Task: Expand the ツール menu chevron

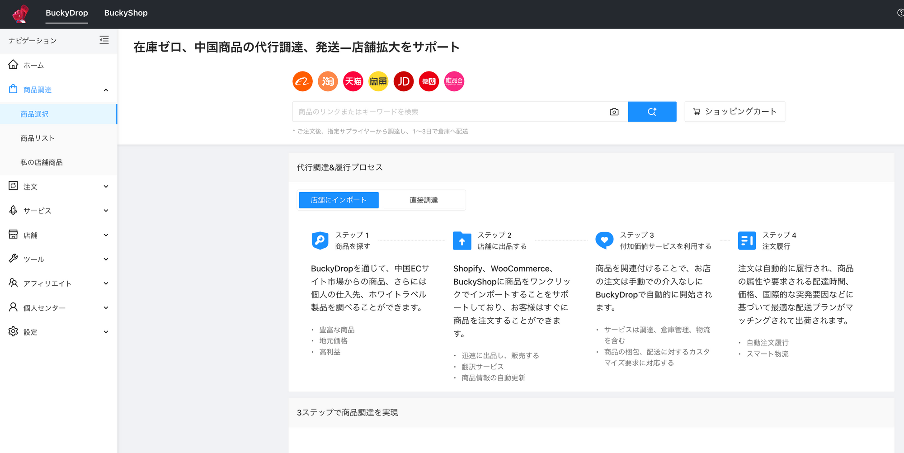Action: coord(106,259)
